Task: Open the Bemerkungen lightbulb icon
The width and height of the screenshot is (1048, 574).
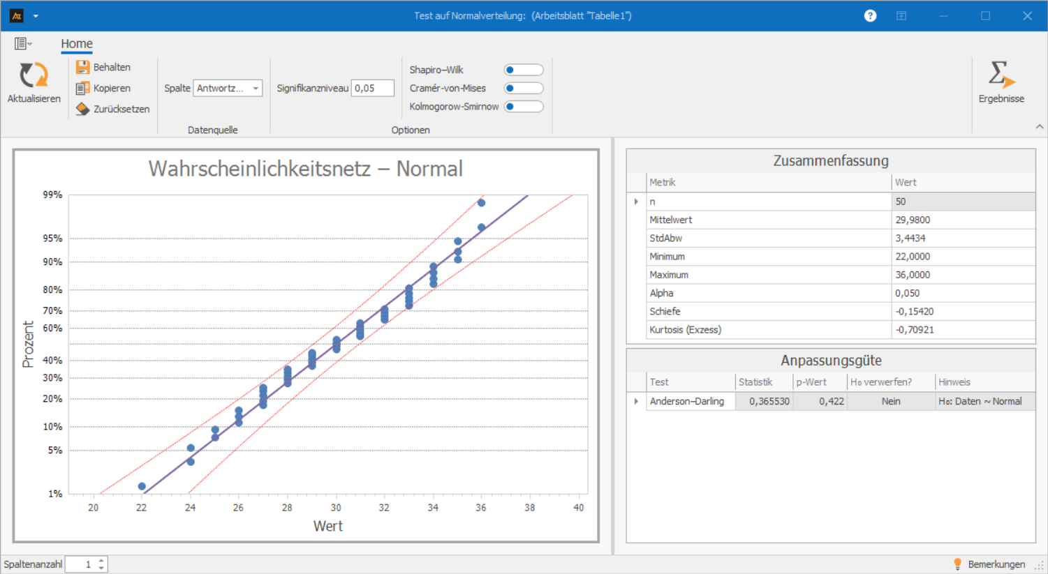Action: click(x=958, y=564)
